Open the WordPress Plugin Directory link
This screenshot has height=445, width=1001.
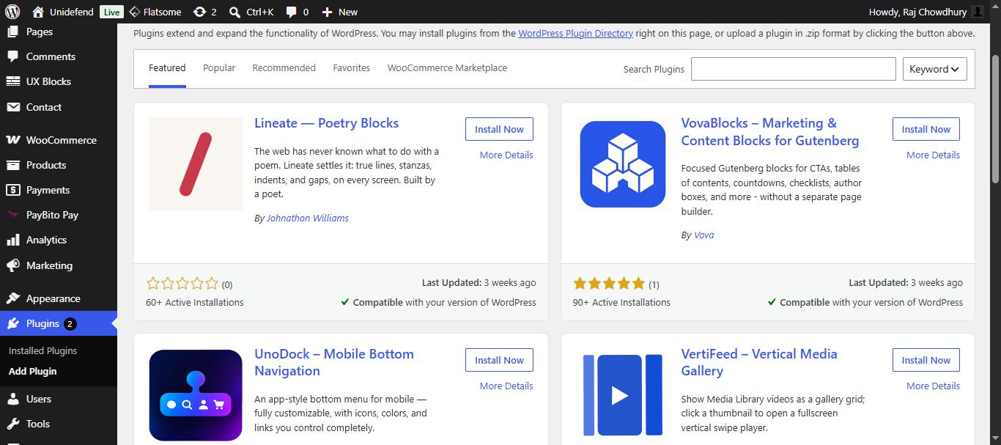575,33
